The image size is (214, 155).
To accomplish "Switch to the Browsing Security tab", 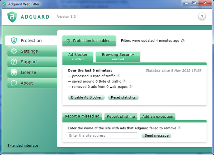I will pos(118,57).
